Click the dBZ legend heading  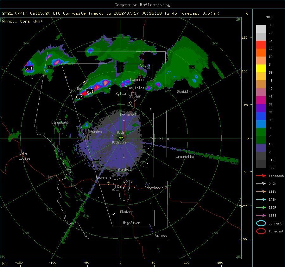[269, 17]
